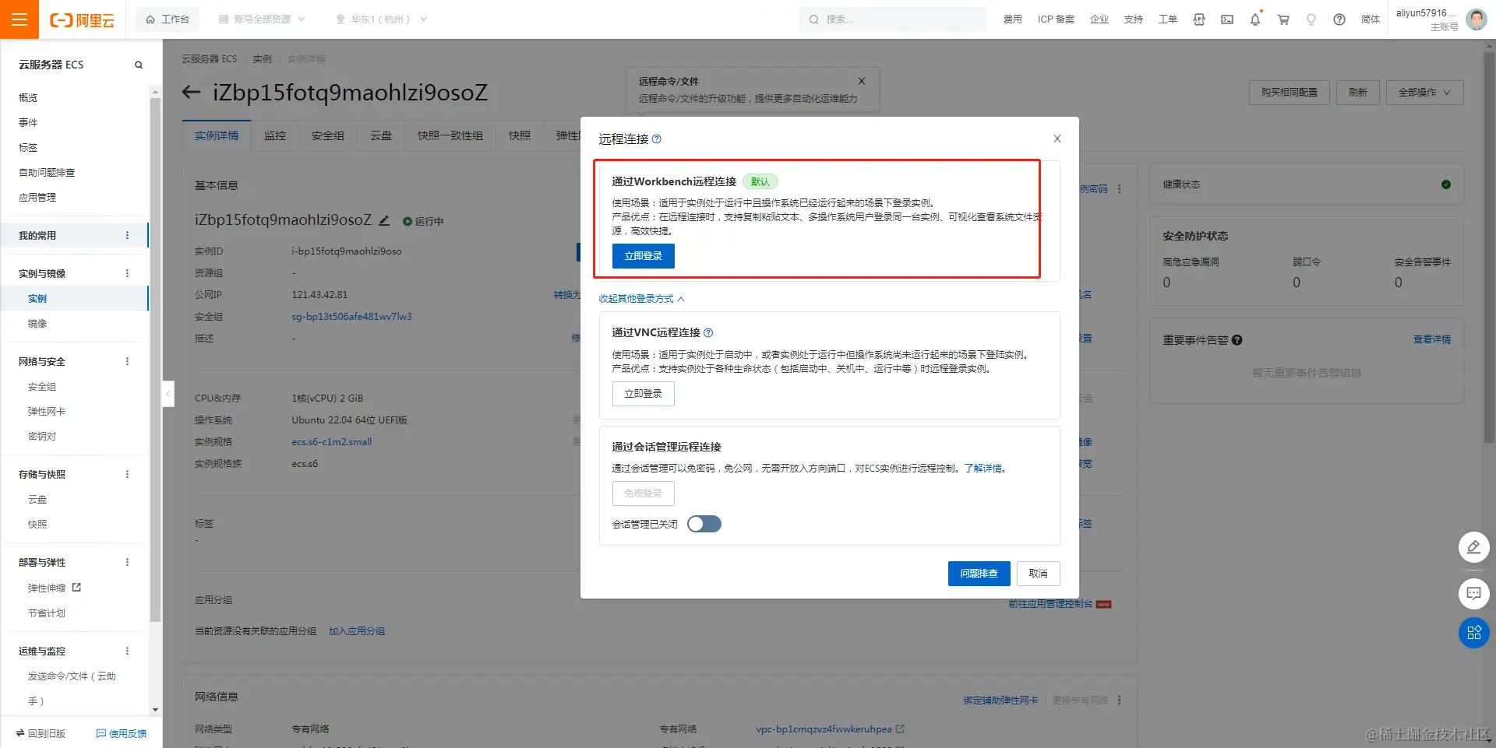Screen dimensions: 1496x748
Task: Switch to the 快照一致性组 tab
Action: 450,135
